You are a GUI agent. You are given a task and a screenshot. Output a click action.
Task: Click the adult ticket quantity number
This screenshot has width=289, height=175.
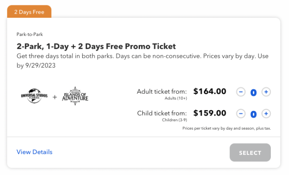tap(253, 92)
